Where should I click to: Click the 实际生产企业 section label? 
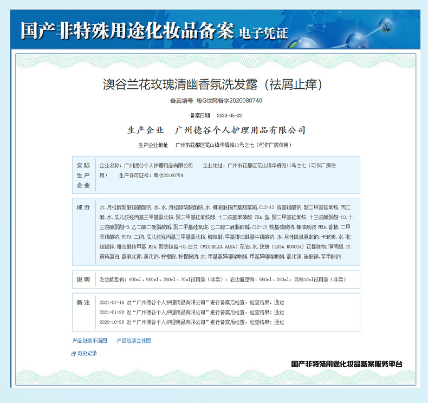83,175
